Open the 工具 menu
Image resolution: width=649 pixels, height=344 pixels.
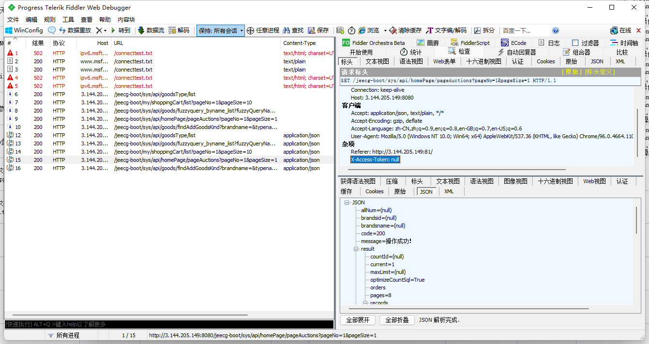(68, 19)
